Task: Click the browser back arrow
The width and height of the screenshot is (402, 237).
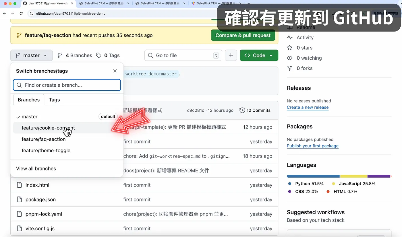Action: tap(4, 13)
